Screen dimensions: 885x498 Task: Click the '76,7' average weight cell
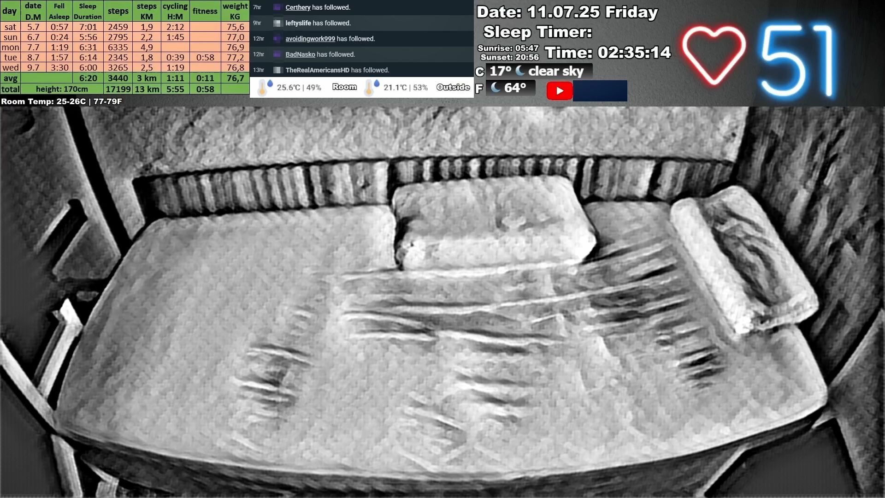point(235,78)
